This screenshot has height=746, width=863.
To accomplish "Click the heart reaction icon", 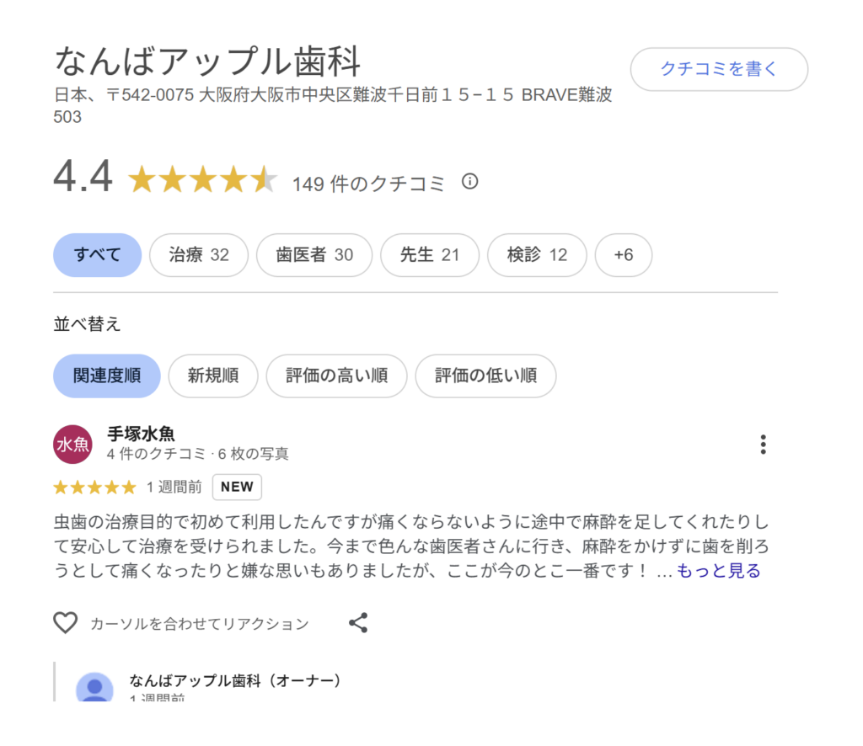I will coord(66,623).
